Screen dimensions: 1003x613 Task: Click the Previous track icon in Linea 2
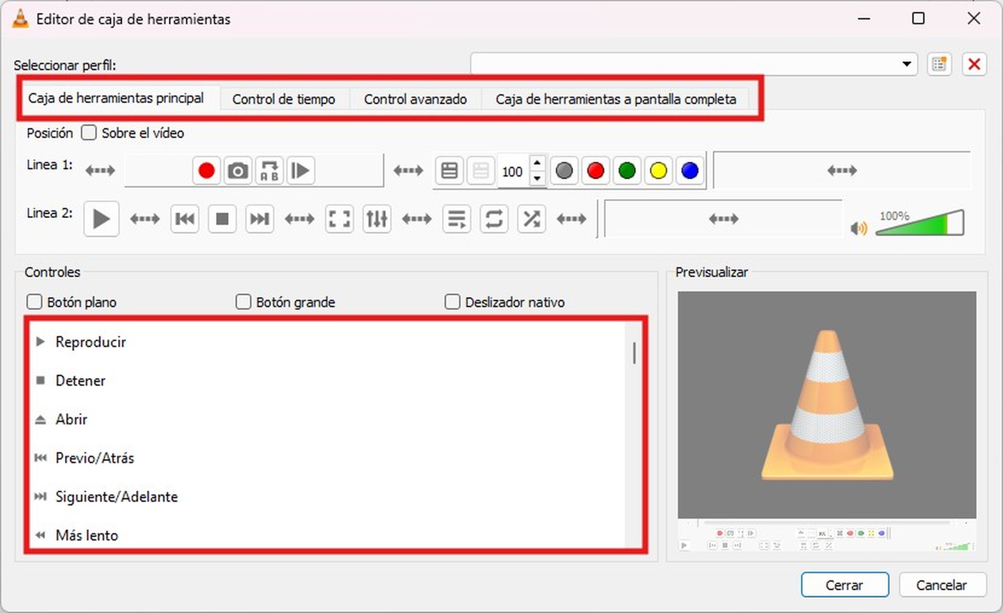click(185, 219)
